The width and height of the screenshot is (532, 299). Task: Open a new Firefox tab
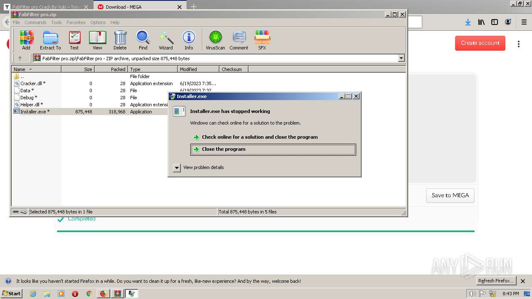193,7
